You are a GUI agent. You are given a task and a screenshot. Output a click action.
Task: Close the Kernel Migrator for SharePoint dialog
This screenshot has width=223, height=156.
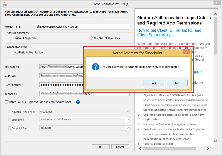[x=186, y=52]
